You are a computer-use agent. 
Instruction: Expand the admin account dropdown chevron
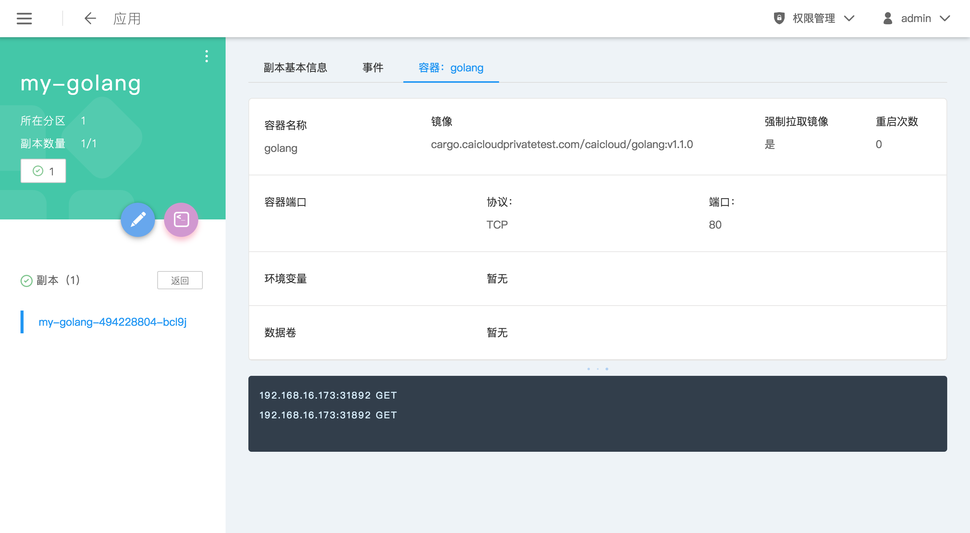(x=945, y=18)
